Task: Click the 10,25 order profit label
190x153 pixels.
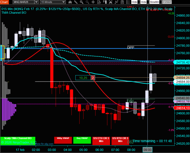Action: (83, 78)
